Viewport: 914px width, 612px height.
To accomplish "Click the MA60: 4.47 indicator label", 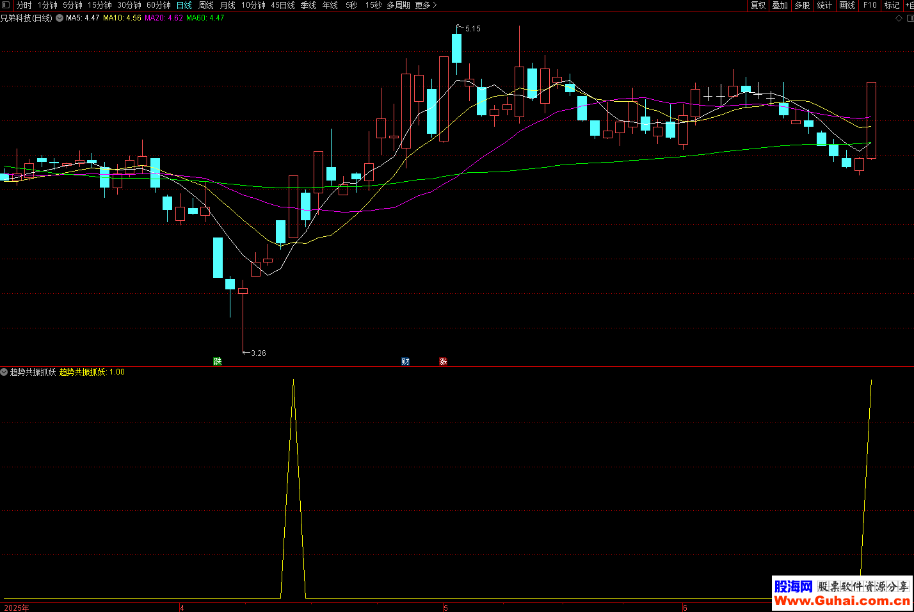I will click(x=205, y=18).
